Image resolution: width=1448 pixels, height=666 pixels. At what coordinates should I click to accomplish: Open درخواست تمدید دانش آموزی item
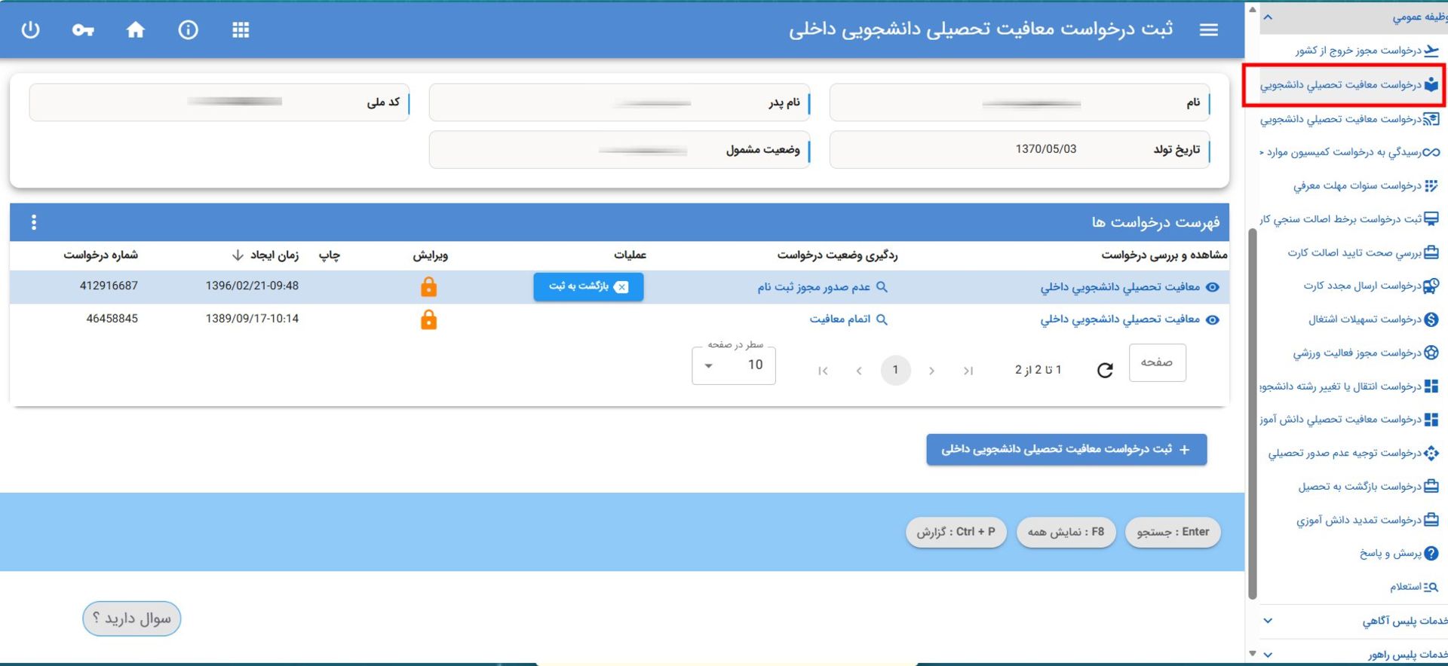pos(1368,520)
